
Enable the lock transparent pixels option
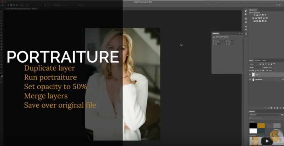[x=253, y=71]
